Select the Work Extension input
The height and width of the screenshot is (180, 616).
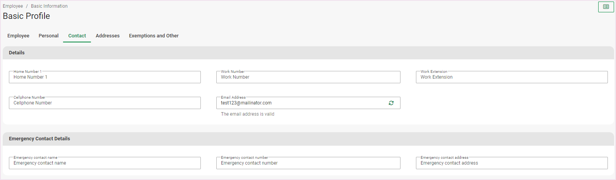tap(512, 77)
